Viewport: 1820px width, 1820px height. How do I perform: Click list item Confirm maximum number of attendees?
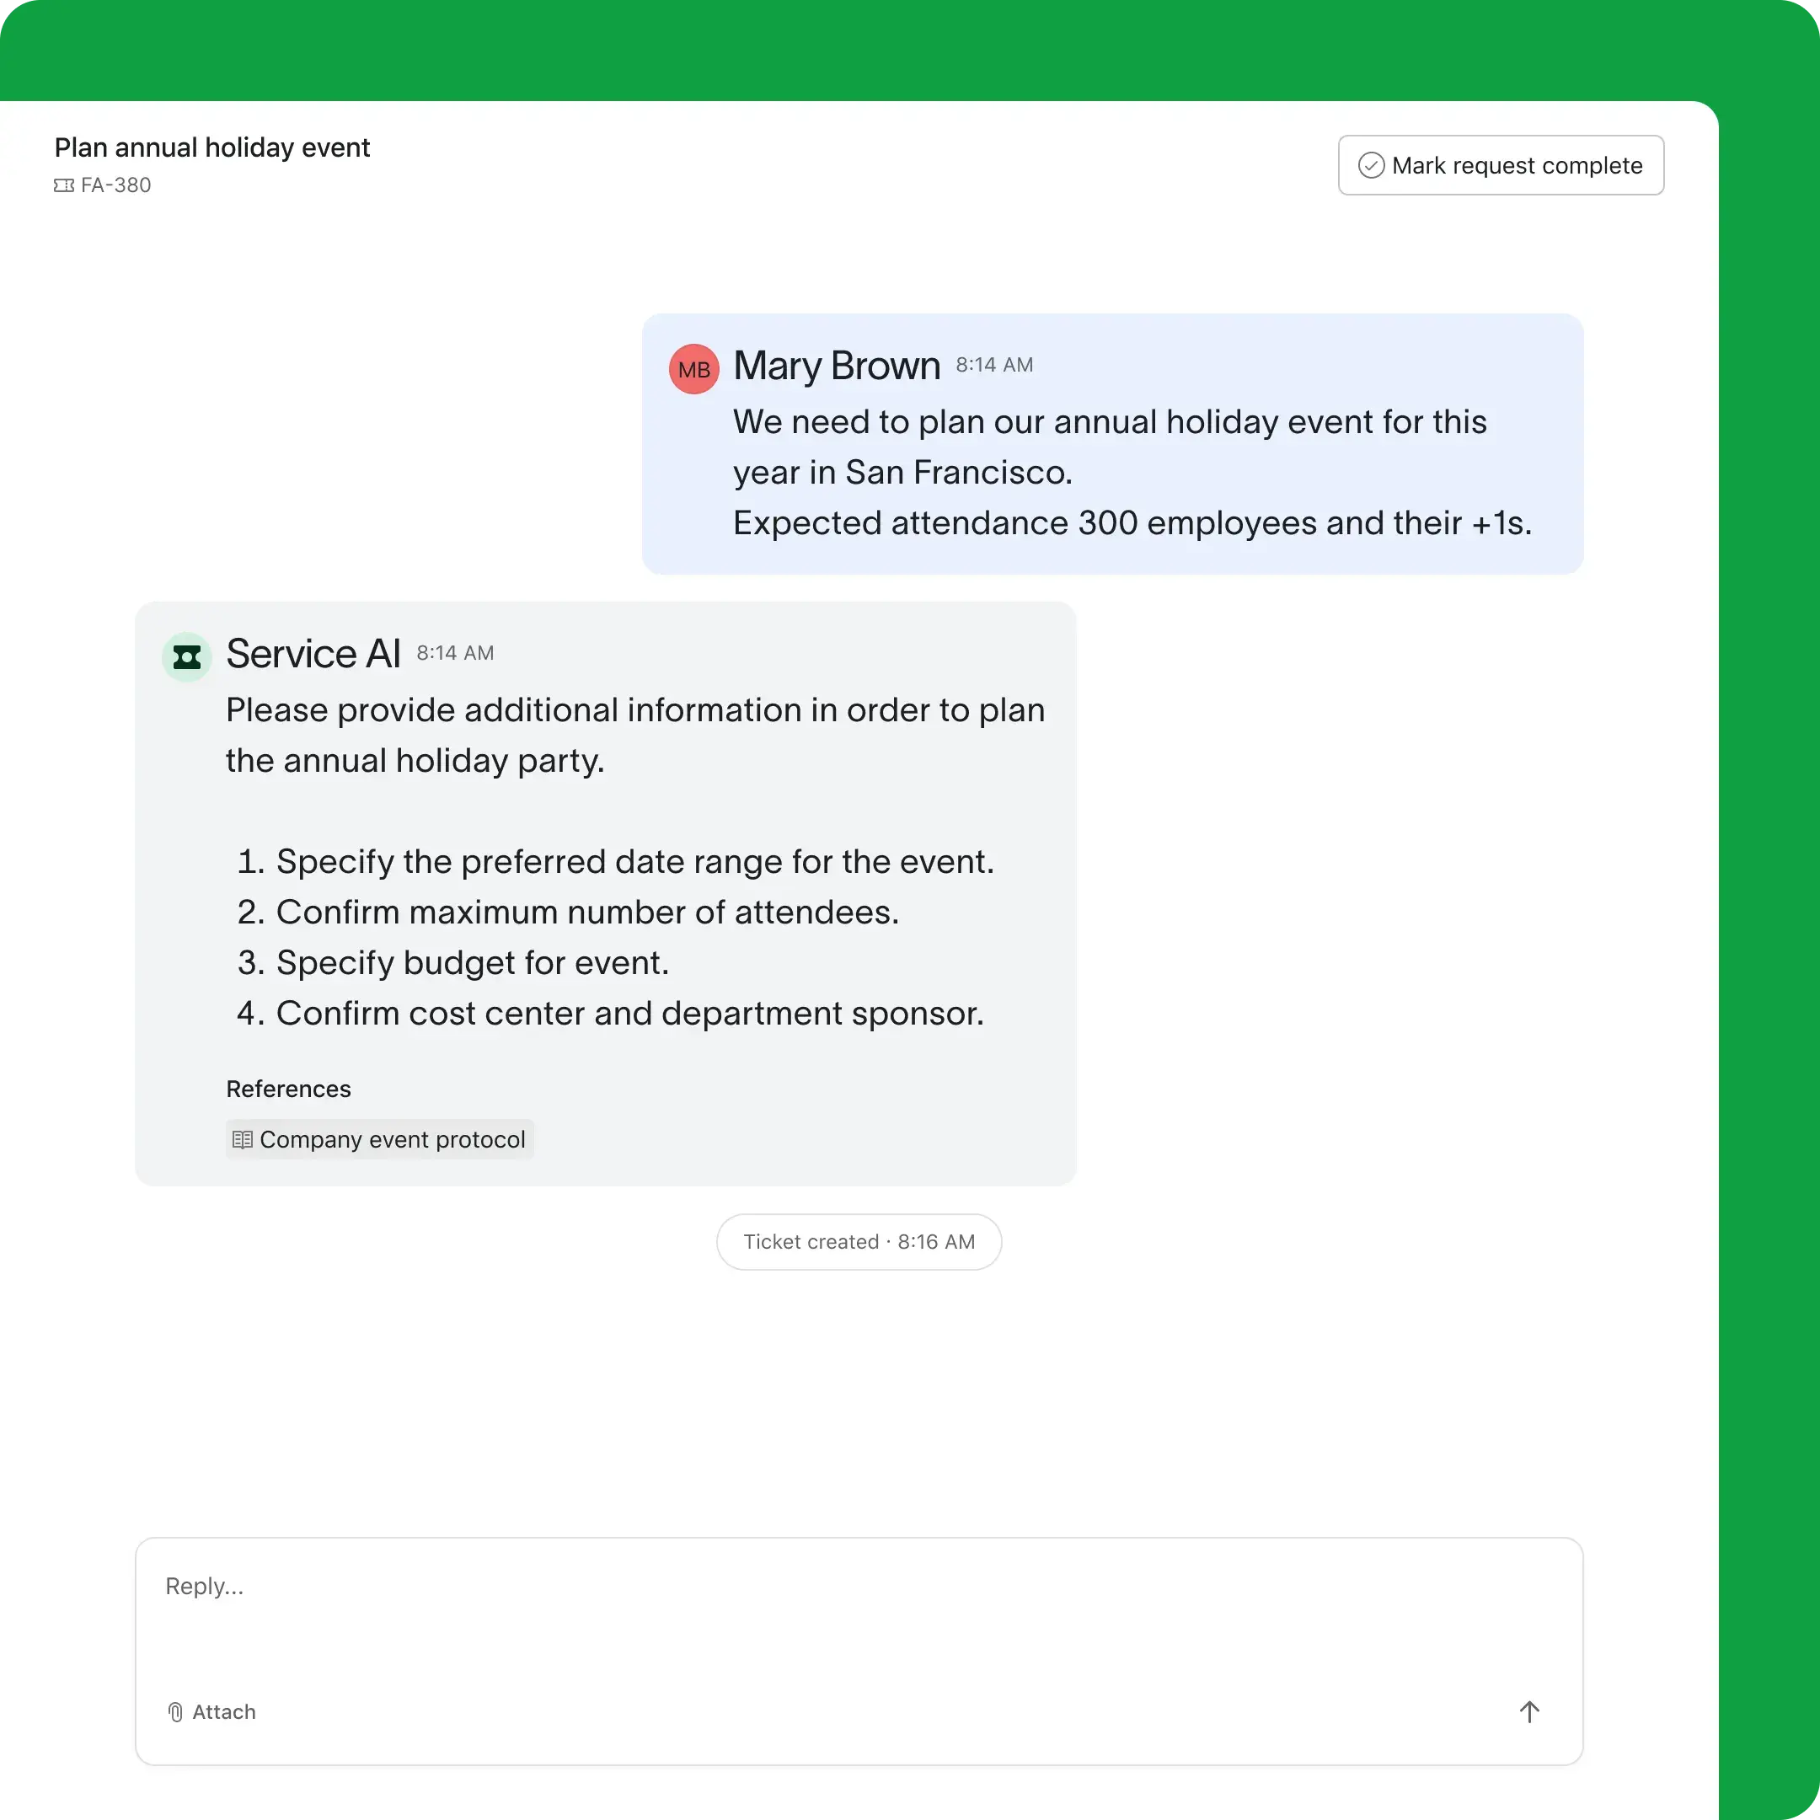[568, 912]
